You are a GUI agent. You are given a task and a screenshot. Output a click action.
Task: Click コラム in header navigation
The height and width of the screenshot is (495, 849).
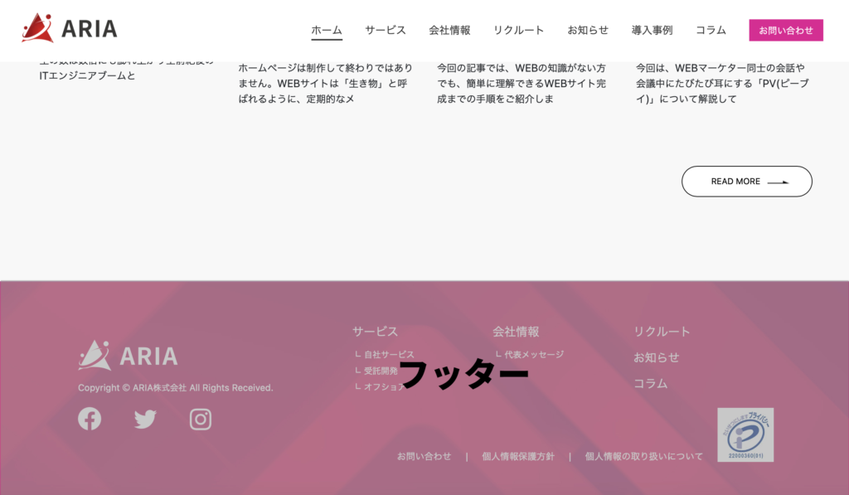click(711, 30)
